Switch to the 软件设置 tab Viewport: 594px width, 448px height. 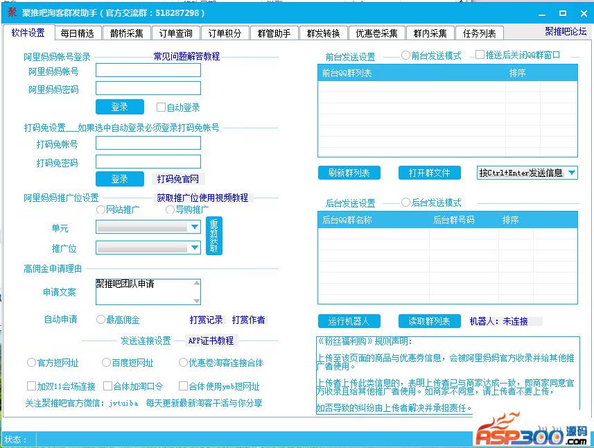[x=28, y=33]
